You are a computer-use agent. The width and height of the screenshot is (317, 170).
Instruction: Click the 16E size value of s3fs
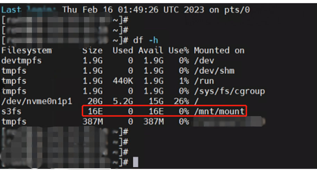pyautogui.click(x=95, y=111)
